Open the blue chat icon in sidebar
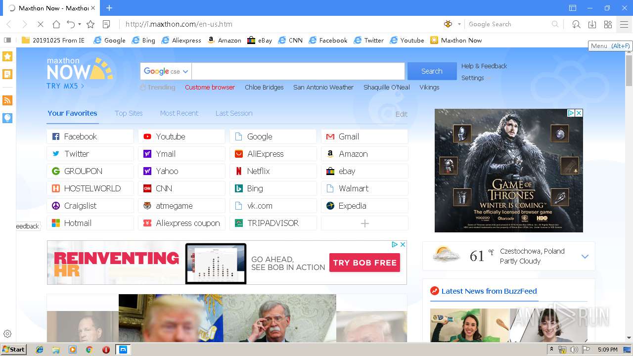This screenshot has width=633, height=356. pyautogui.click(x=7, y=118)
